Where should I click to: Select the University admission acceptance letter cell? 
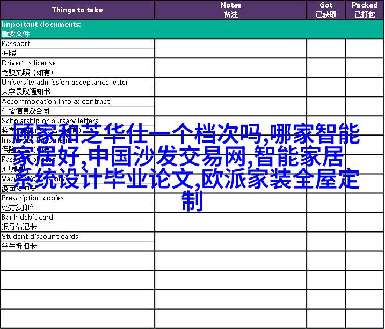click(77, 87)
